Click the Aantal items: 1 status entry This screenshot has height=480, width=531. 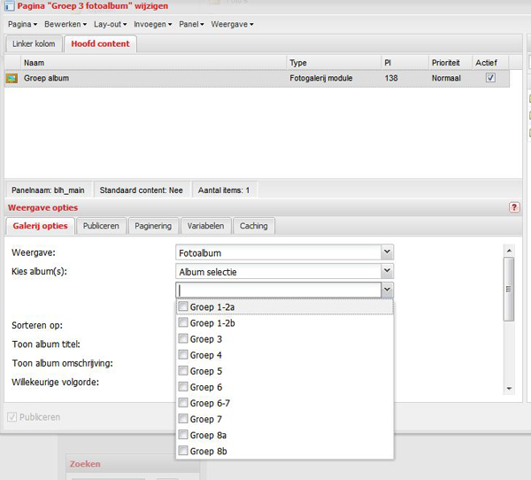click(224, 190)
